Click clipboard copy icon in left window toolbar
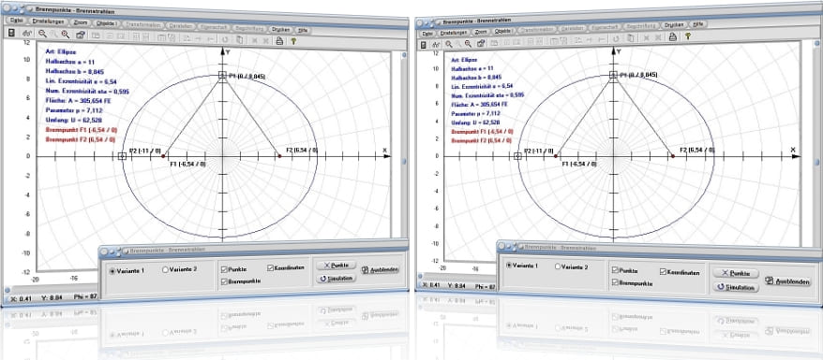The image size is (823, 360). (239, 39)
